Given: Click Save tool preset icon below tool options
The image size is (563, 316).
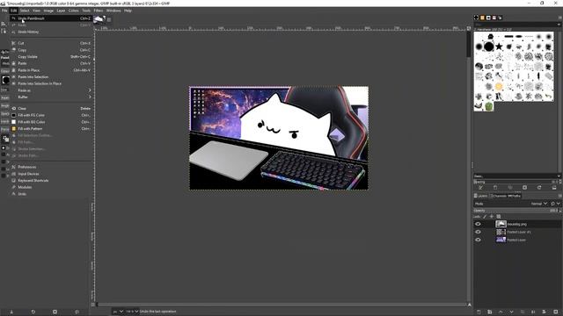Looking at the screenshot, I should pos(11,312).
